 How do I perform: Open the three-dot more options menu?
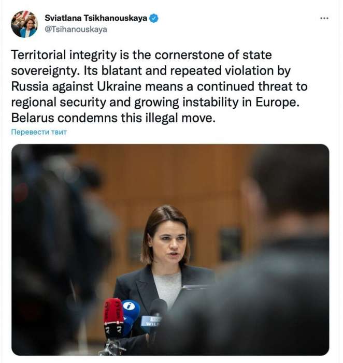pos(324,18)
